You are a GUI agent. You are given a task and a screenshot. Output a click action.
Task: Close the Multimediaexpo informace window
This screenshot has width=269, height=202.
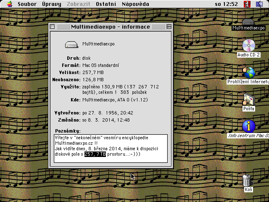pyautogui.click(x=53, y=27)
